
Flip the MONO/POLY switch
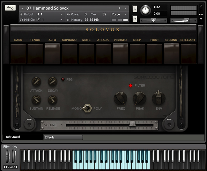coord(87,108)
